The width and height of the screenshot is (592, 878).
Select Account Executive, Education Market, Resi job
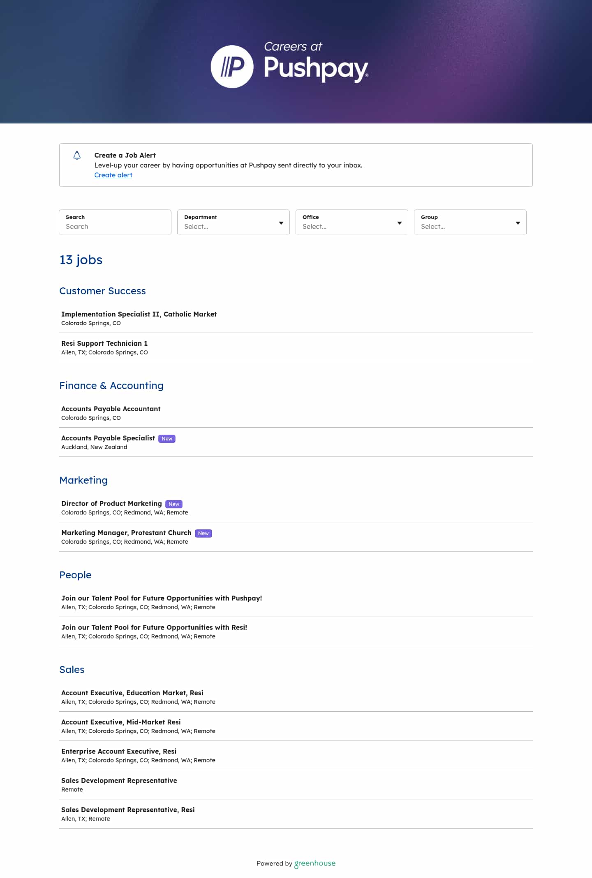tap(132, 693)
